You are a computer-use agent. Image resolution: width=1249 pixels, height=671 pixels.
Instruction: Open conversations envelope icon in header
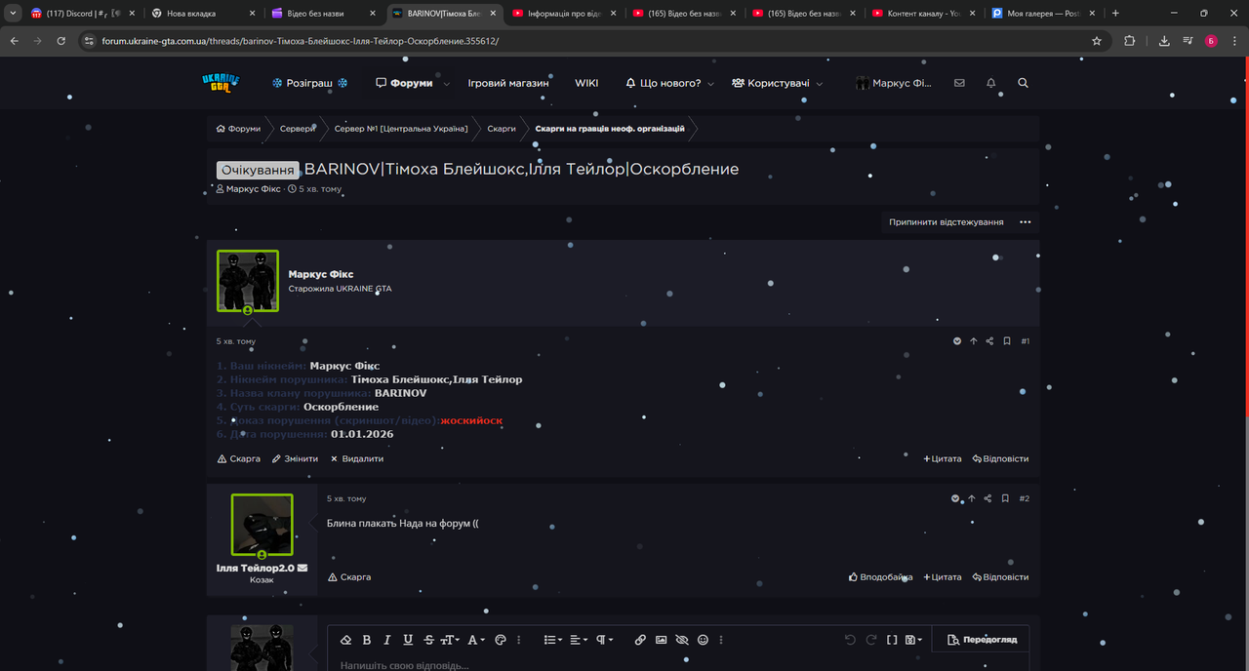(959, 83)
